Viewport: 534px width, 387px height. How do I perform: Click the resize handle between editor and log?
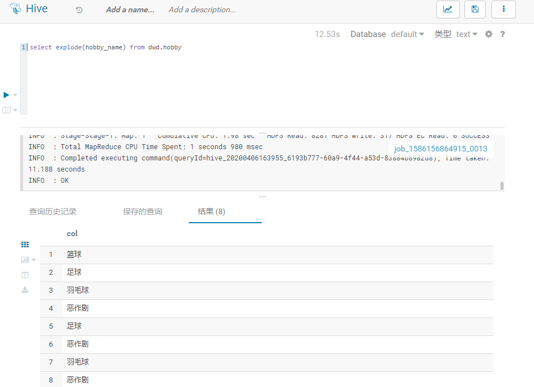coord(263,133)
